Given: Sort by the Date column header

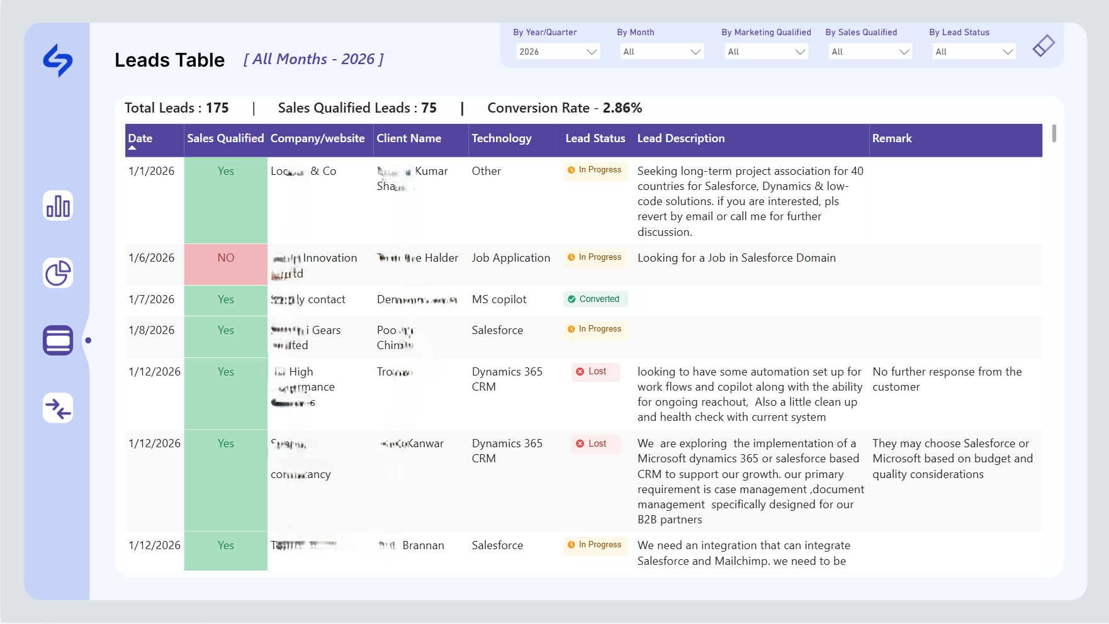Looking at the screenshot, I should [x=140, y=138].
